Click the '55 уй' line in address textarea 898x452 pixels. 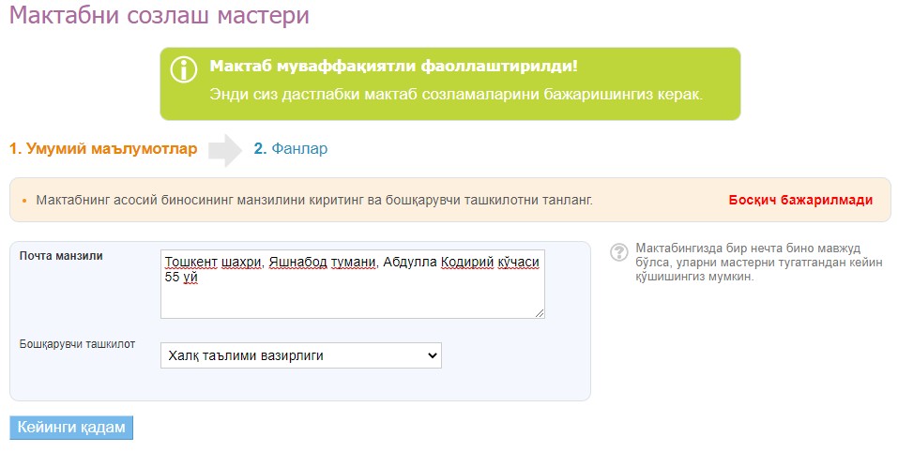(x=181, y=278)
